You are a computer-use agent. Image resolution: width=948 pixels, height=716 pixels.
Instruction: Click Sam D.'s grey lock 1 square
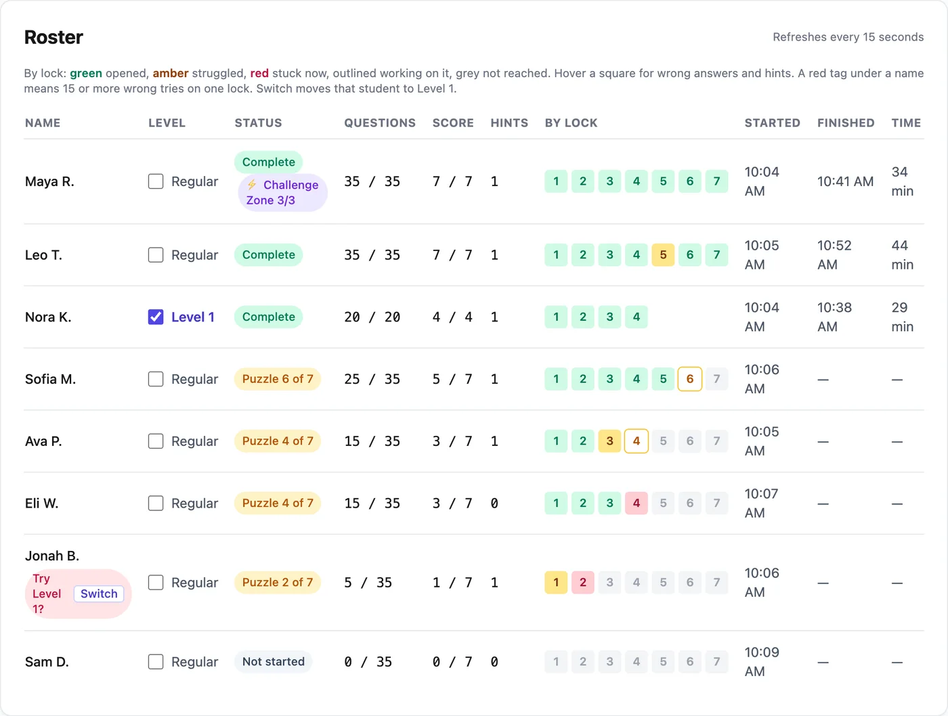[x=556, y=662]
